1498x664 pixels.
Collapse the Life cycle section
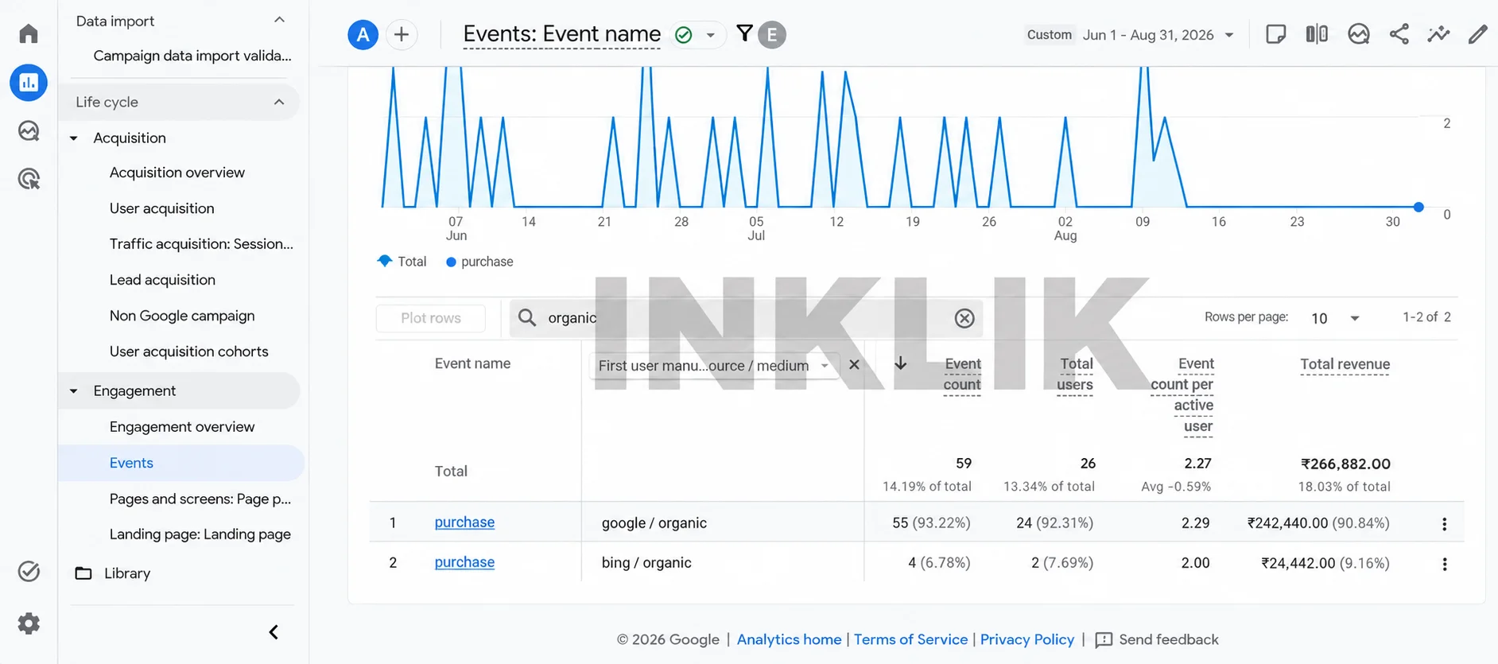[x=279, y=102]
